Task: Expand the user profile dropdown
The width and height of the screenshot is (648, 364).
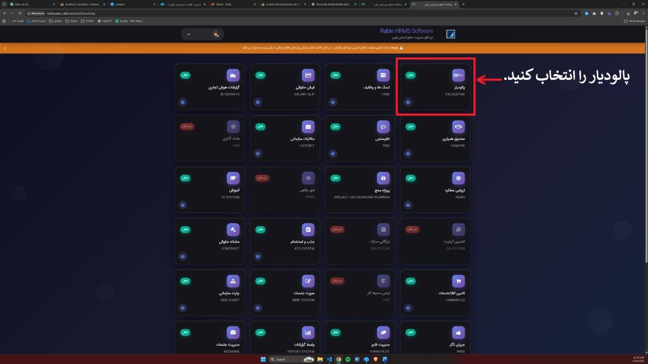Action: (x=189, y=34)
